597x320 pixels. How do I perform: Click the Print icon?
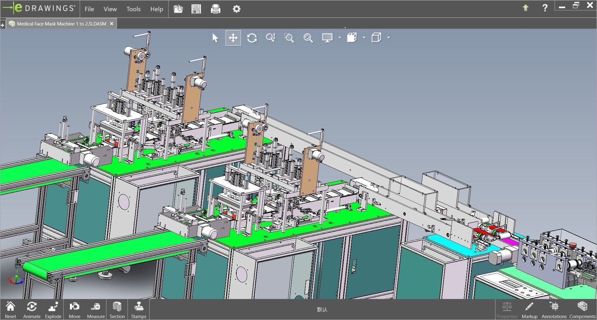tap(215, 9)
